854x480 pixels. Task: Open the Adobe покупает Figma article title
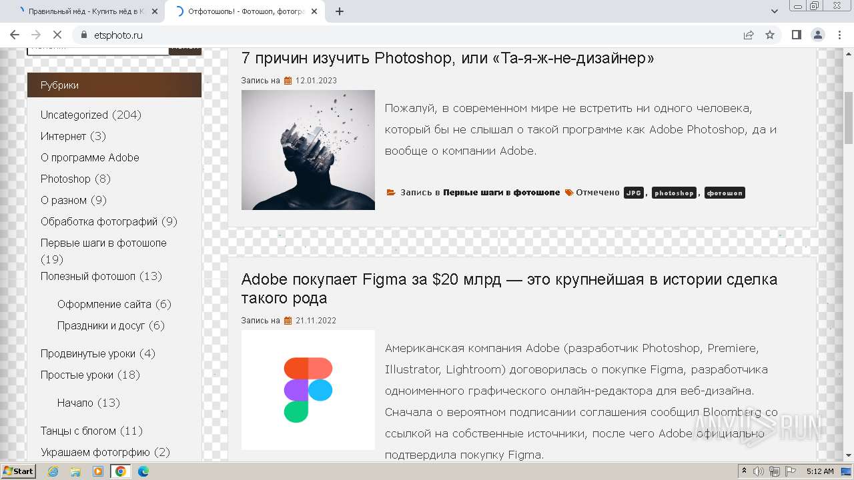509,288
